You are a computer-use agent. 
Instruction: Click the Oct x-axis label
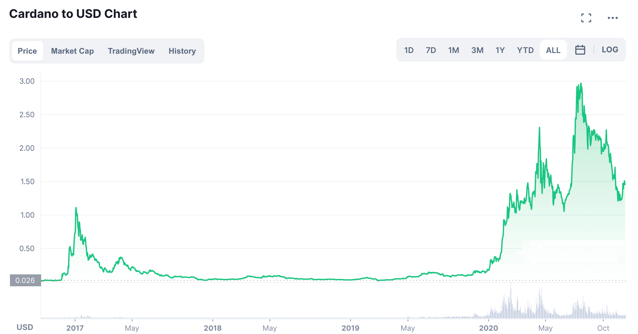tap(603, 328)
